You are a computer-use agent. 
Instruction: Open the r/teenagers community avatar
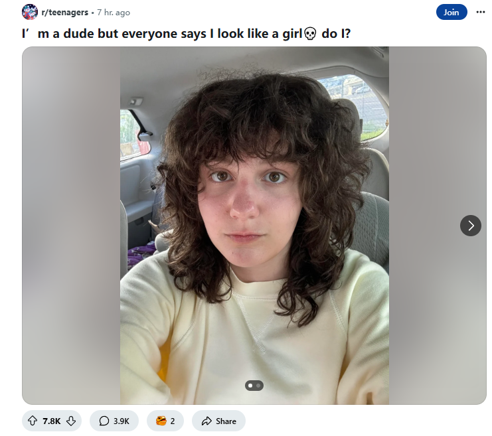click(x=30, y=12)
